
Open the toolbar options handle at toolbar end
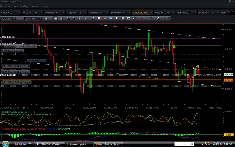click(x=169, y=18)
